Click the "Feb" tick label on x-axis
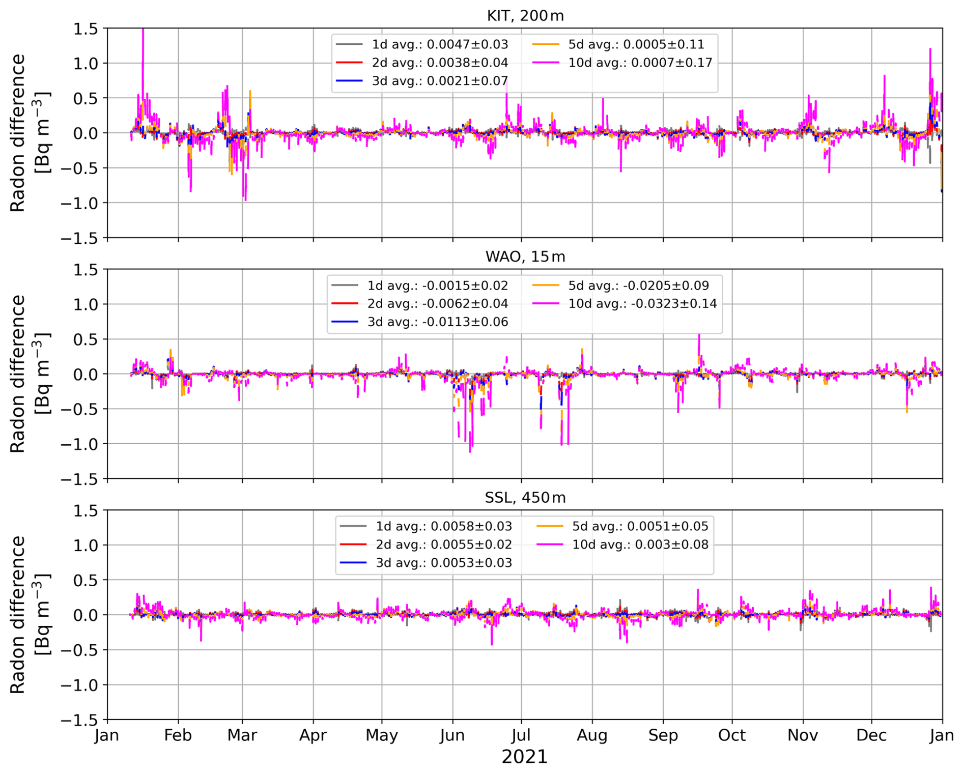 (x=178, y=735)
